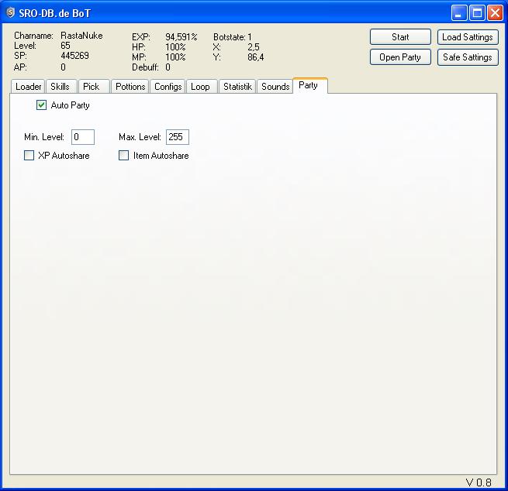
Task: Open the Pick tab
Action: click(94, 87)
